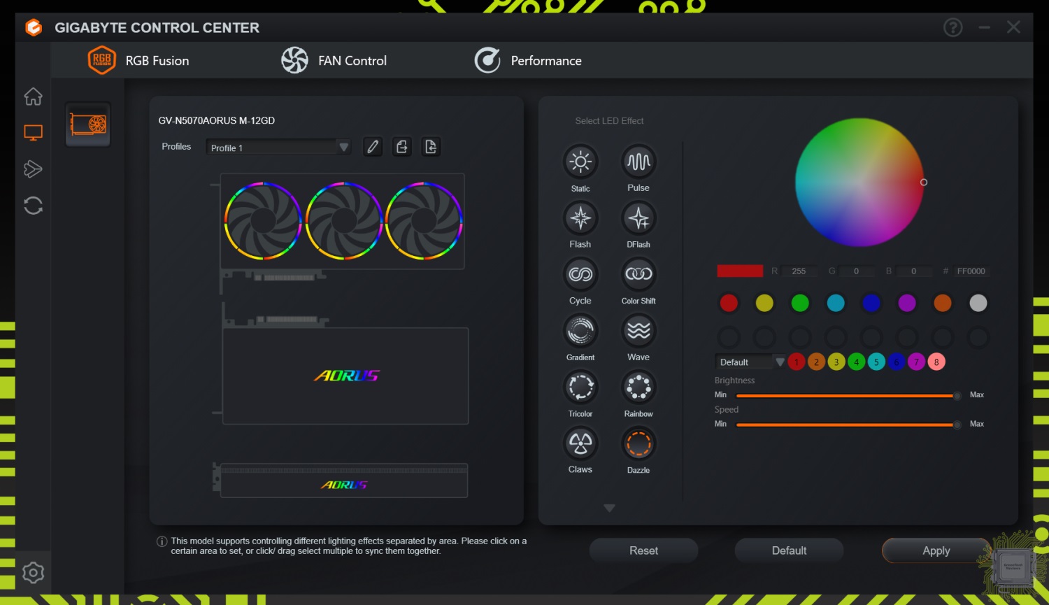Click the B value field

pyautogui.click(x=913, y=271)
